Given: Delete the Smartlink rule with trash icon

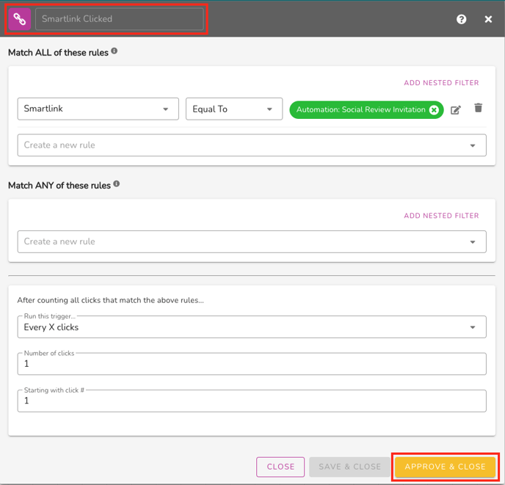Looking at the screenshot, I should click(478, 109).
